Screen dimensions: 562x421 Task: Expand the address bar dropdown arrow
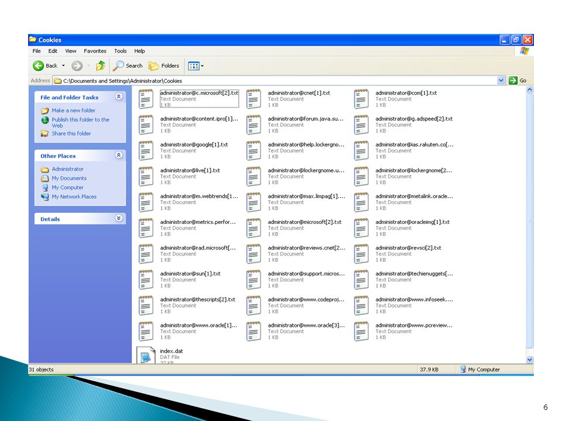[x=501, y=81]
